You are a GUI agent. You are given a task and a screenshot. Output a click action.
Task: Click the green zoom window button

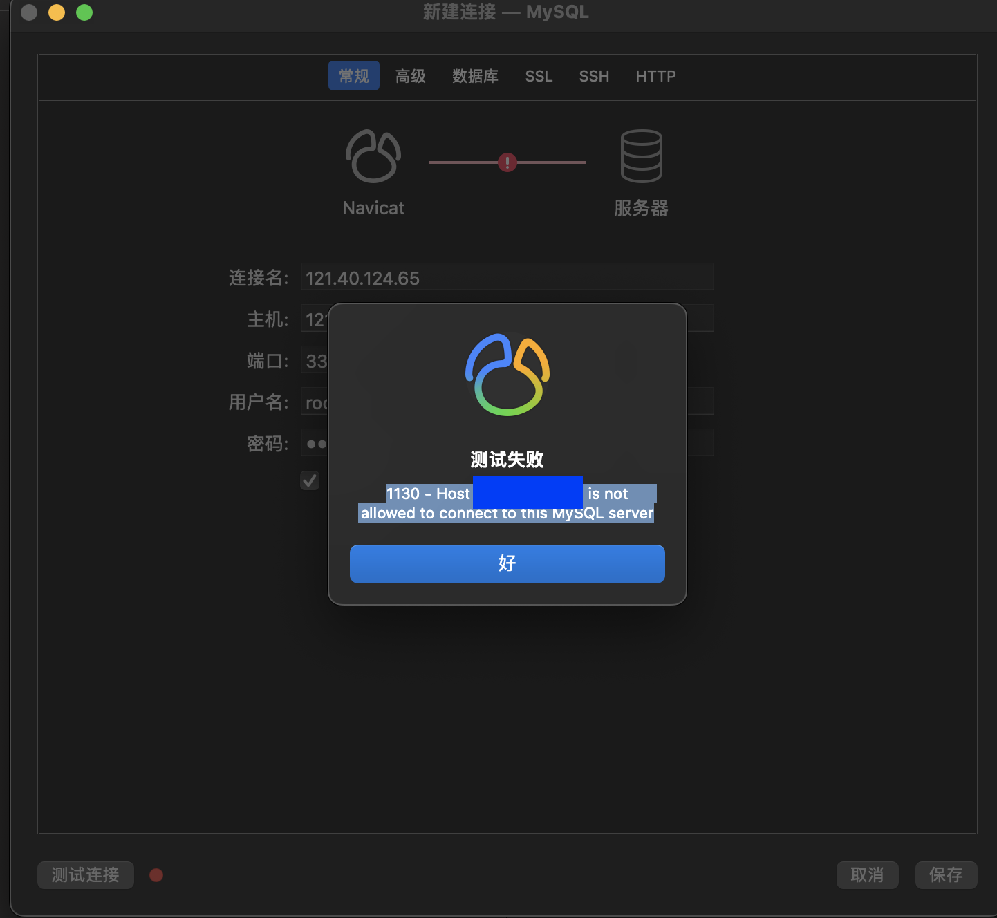click(x=84, y=12)
